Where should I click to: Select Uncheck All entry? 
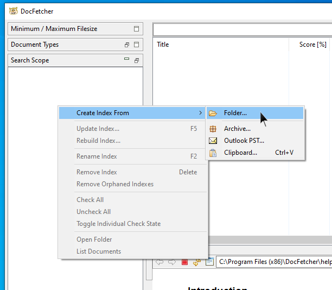pos(132,212)
